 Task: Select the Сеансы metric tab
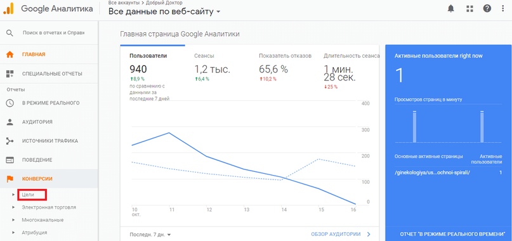(204, 56)
